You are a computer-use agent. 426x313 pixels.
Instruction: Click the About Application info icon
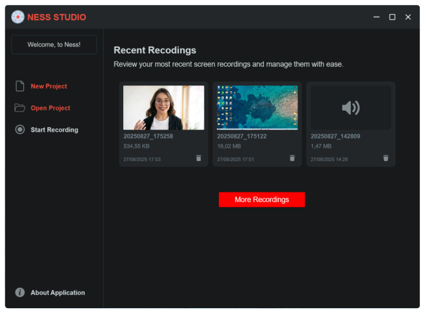(19, 292)
